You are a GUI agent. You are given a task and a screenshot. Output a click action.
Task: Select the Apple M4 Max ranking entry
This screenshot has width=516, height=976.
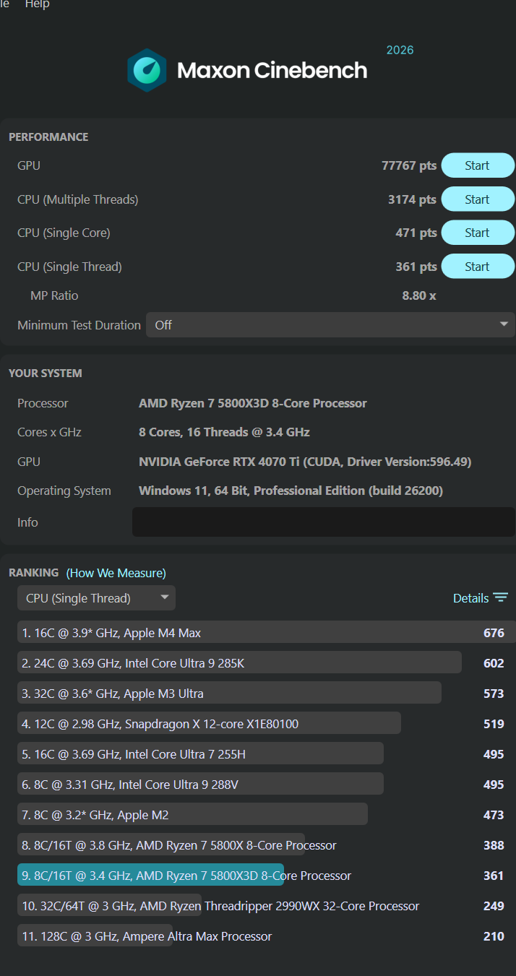click(267, 633)
